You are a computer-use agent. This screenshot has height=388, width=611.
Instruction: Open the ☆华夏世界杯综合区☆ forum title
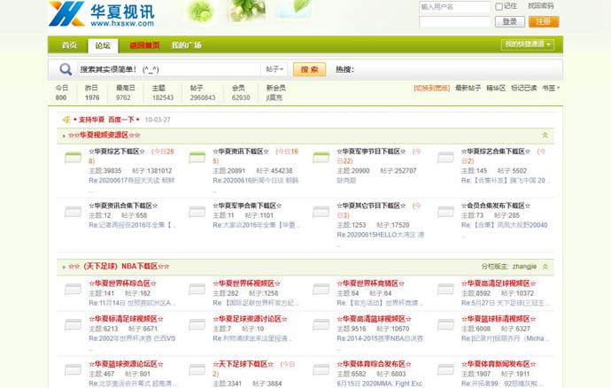(123, 283)
